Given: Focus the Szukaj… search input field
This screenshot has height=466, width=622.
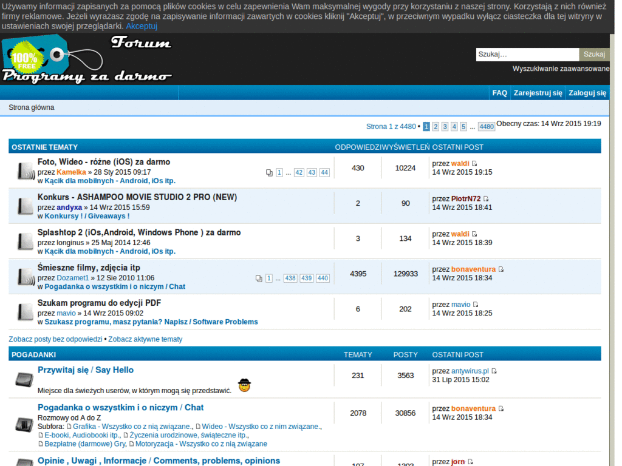Looking at the screenshot, I should [x=528, y=54].
